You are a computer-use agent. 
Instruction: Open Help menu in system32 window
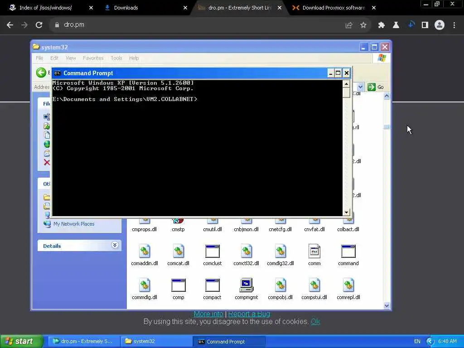tap(134, 58)
